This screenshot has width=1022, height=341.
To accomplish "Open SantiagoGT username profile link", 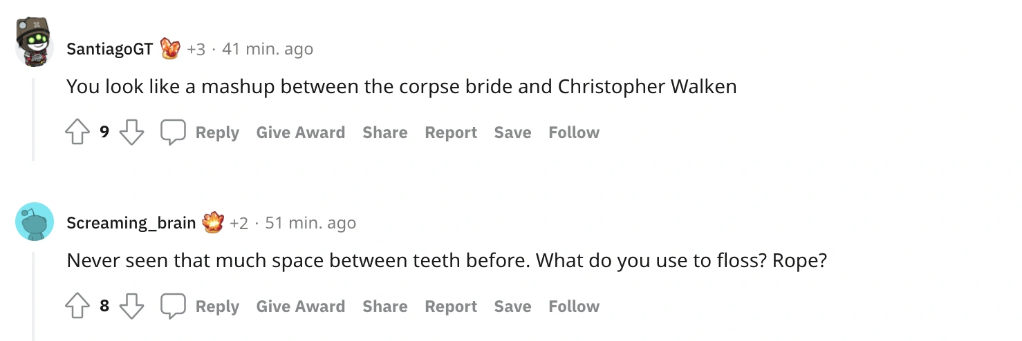I will pos(109,49).
